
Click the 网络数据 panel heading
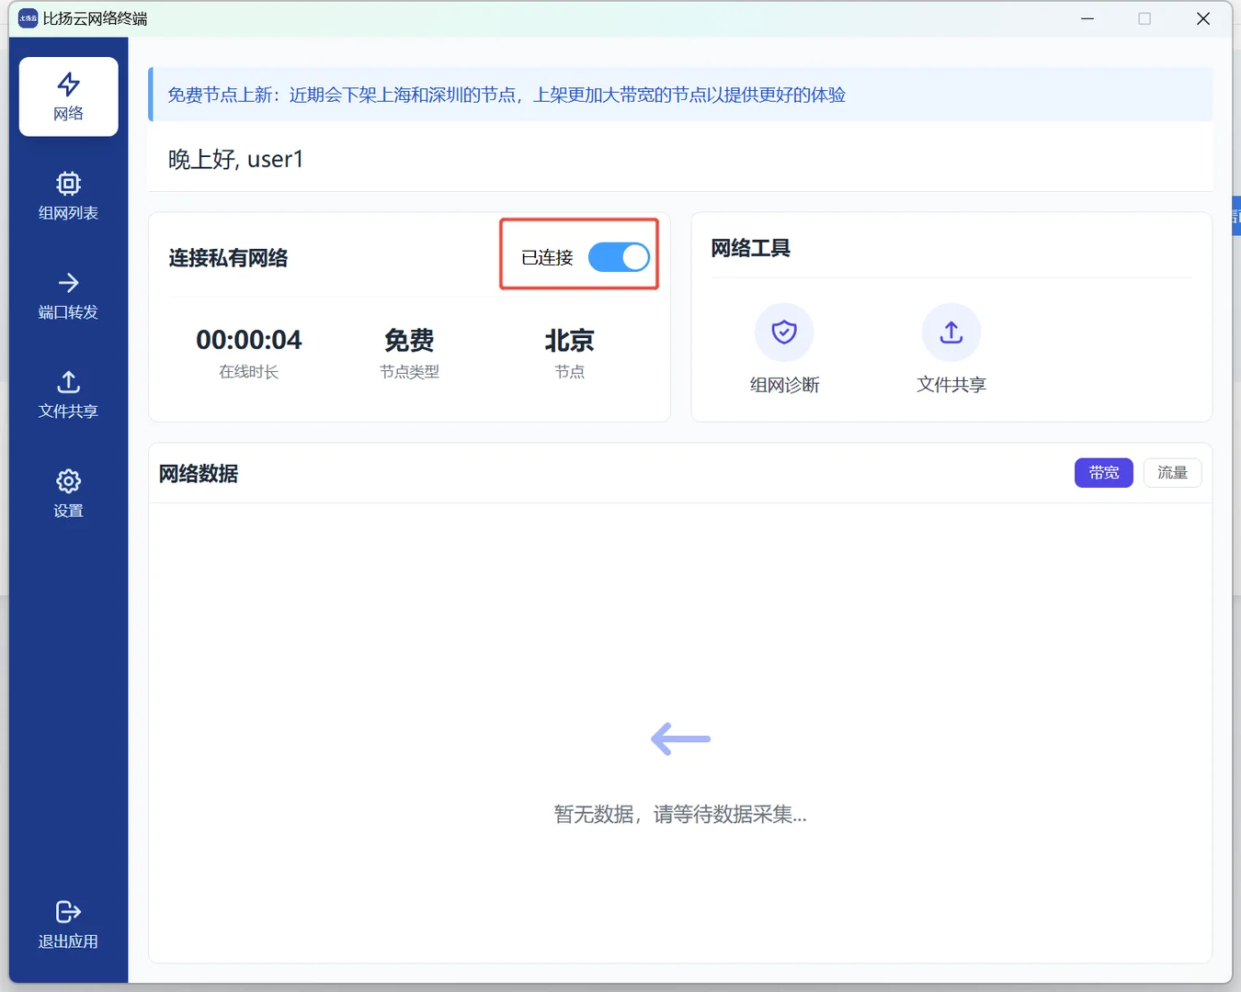pyautogui.click(x=198, y=473)
